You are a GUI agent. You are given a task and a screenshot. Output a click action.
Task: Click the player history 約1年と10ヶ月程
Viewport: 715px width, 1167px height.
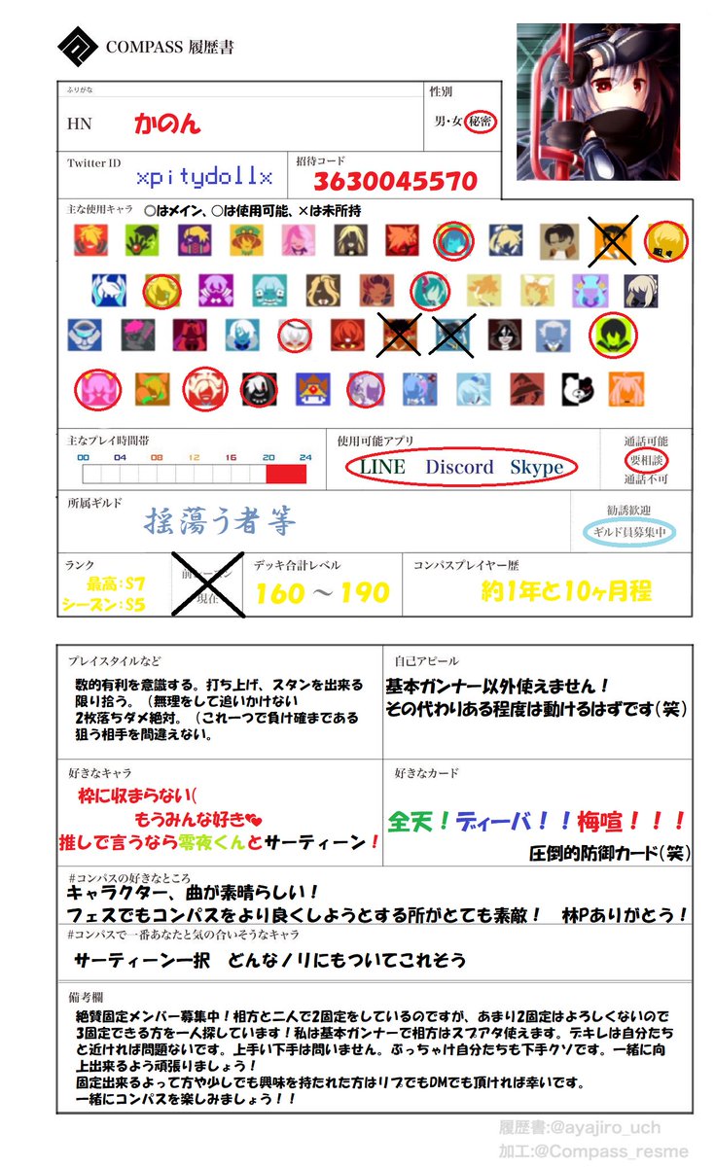click(x=566, y=590)
